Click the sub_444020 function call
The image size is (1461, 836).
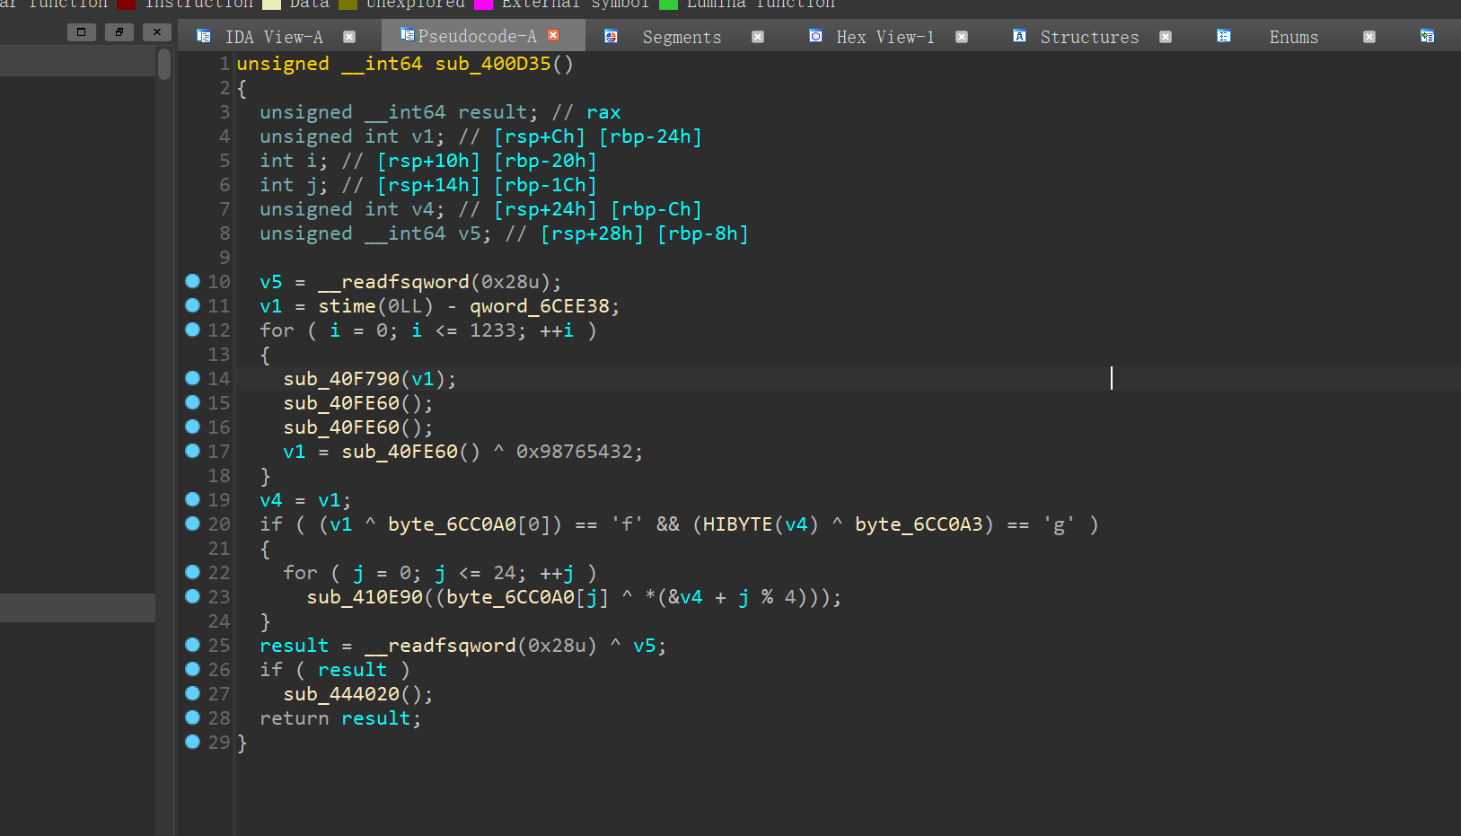coord(341,694)
